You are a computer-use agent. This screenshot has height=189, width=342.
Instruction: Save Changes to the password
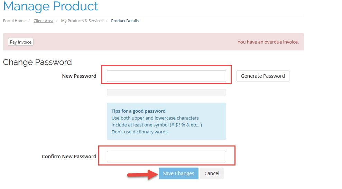point(178,173)
